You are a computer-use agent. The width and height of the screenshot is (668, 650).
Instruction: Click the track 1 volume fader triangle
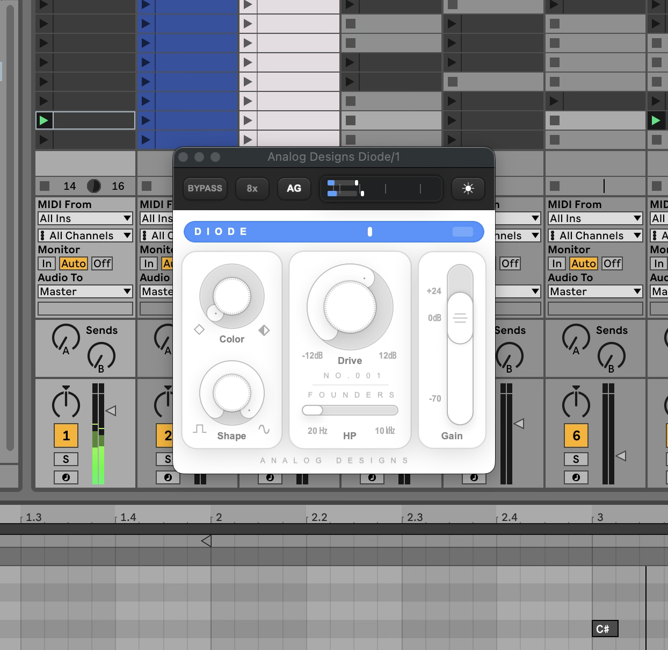[111, 411]
